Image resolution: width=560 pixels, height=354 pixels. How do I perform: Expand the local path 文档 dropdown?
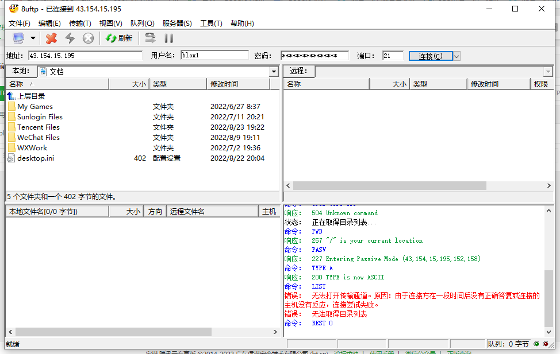click(274, 72)
